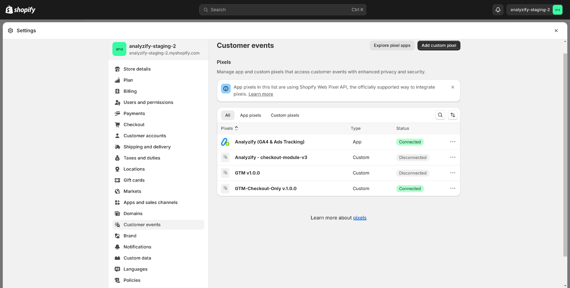This screenshot has width=570, height=288.
Task: Click the Shopify logo
Action: [21, 10]
